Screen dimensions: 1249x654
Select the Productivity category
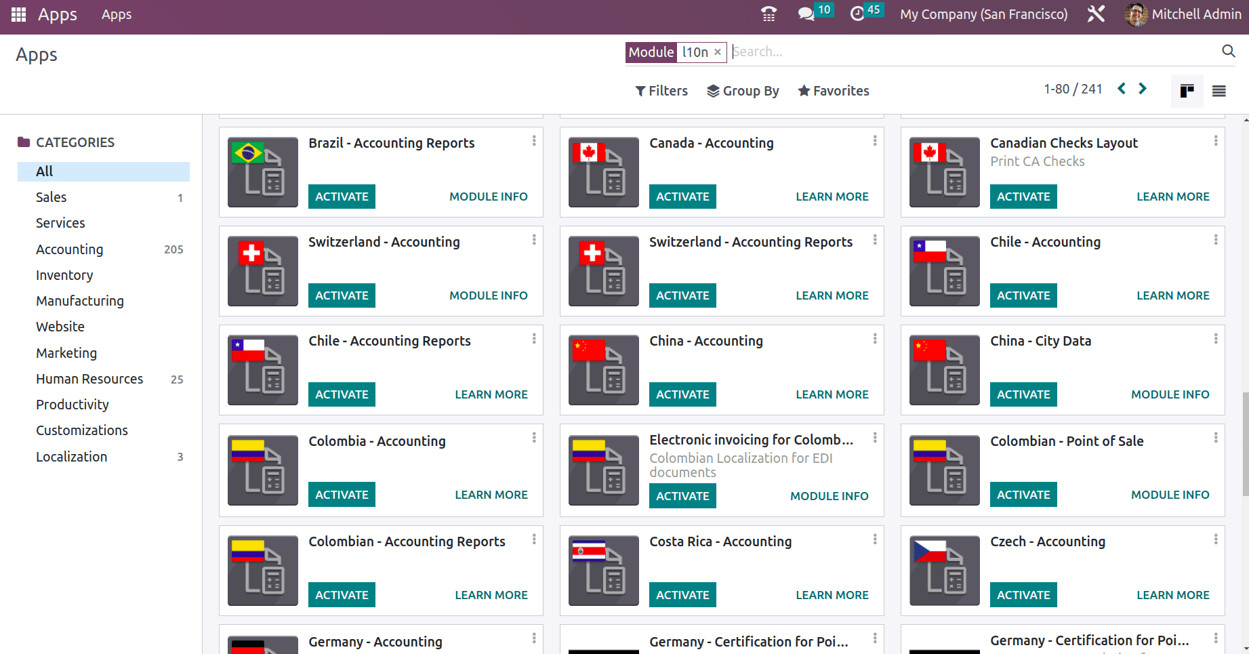[x=104, y=405]
